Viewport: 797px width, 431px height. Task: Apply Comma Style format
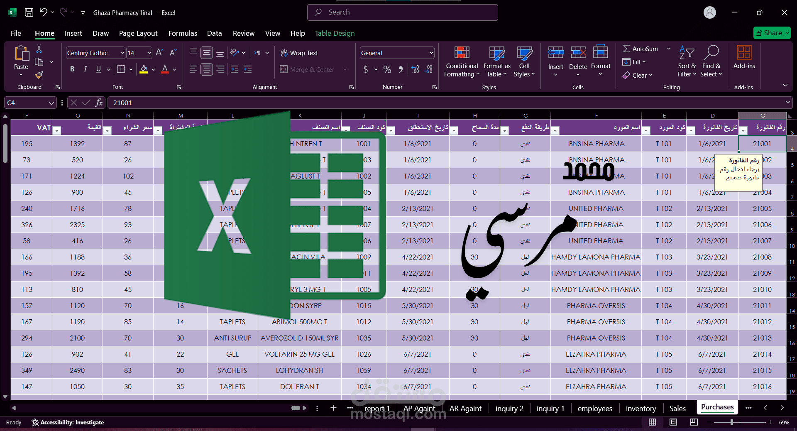pyautogui.click(x=401, y=69)
